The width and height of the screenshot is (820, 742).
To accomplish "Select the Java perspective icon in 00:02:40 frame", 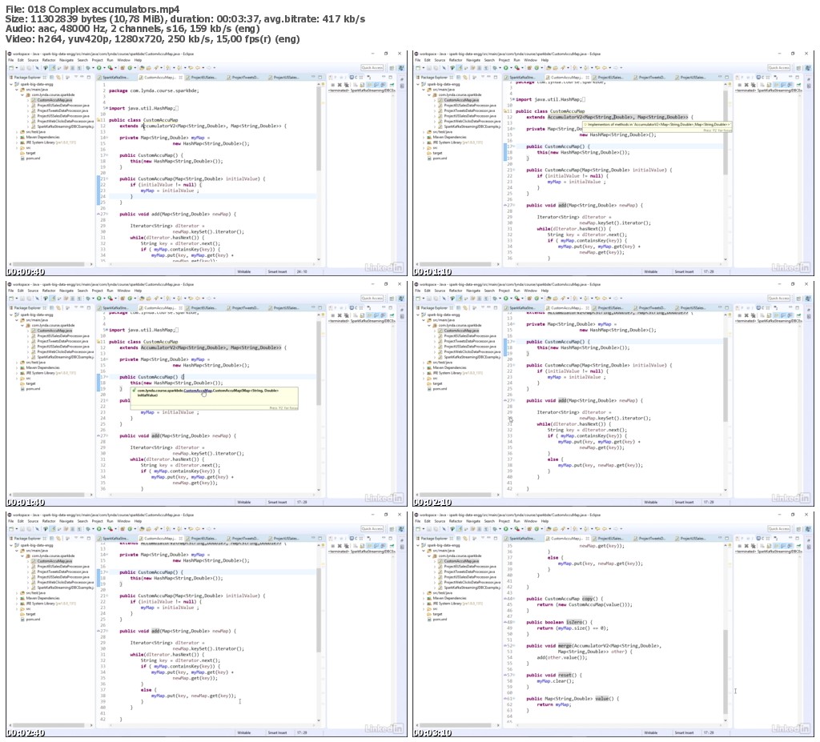I will pos(400,528).
